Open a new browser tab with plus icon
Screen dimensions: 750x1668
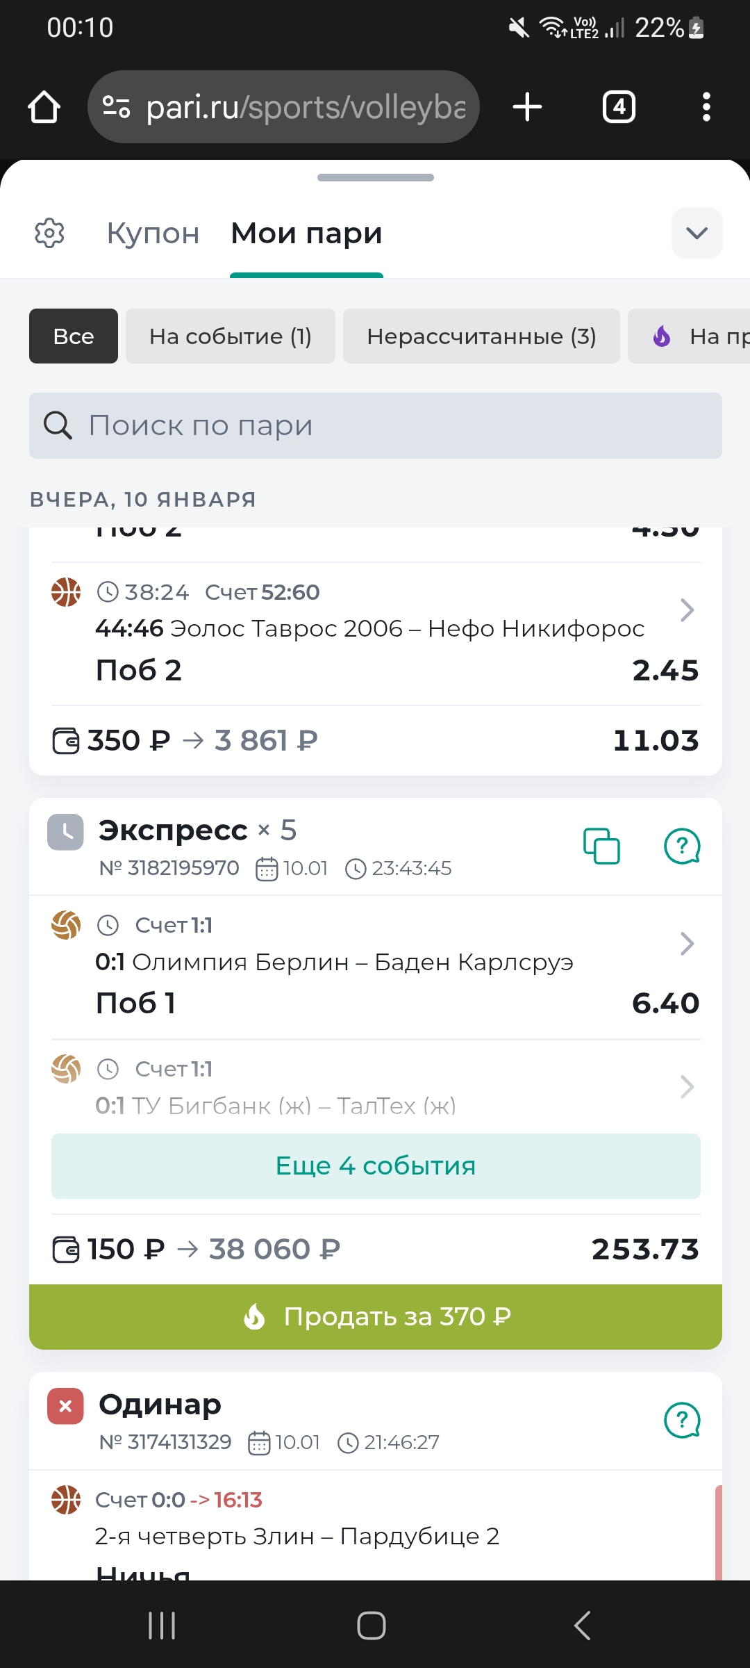coord(527,108)
